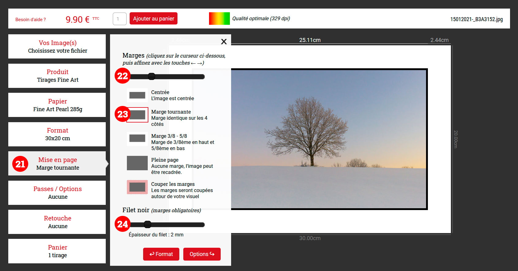Click the tree photo preview
The width and height of the screenshot is (518, 271).
(329, 139)
